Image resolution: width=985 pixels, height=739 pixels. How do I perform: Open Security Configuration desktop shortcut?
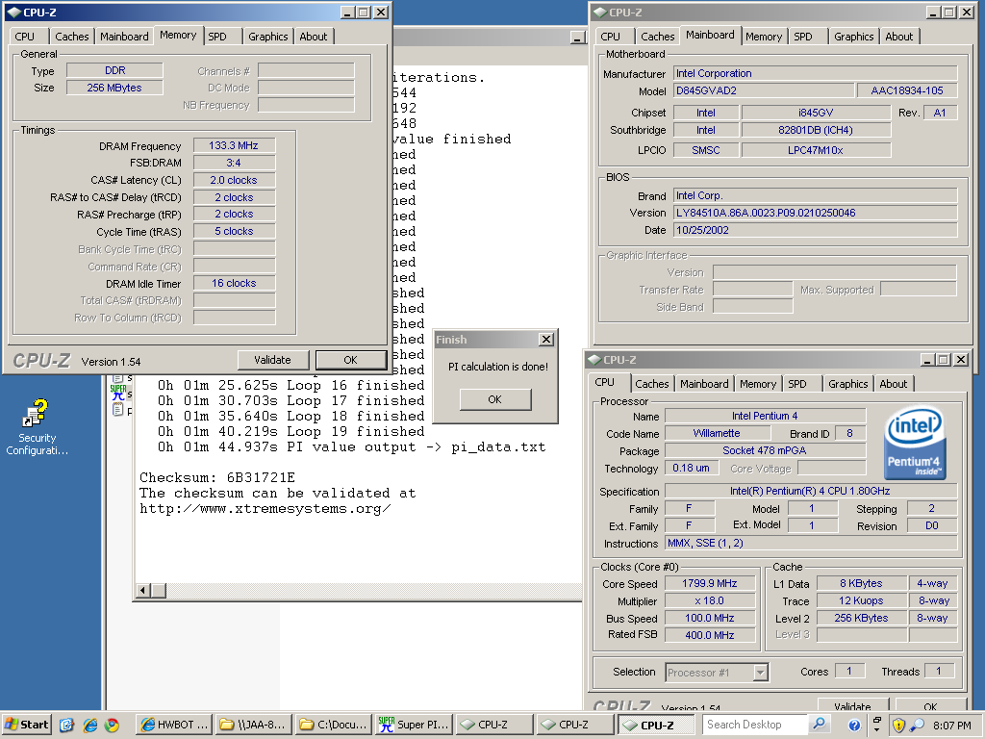pos(37,426)
